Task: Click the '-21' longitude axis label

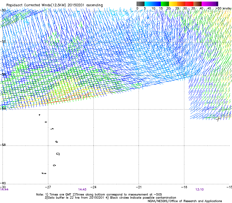Action: tap(139, 187)
